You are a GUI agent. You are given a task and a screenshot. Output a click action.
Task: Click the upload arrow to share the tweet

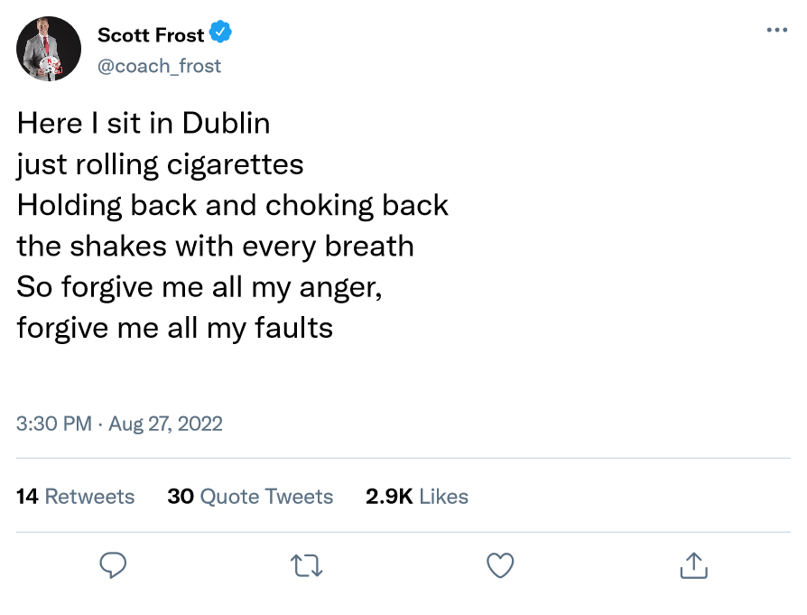[x=692, y=565]
